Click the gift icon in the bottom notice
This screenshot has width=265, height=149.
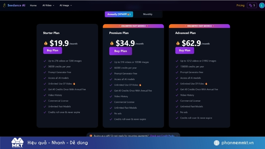click(91, 136)
